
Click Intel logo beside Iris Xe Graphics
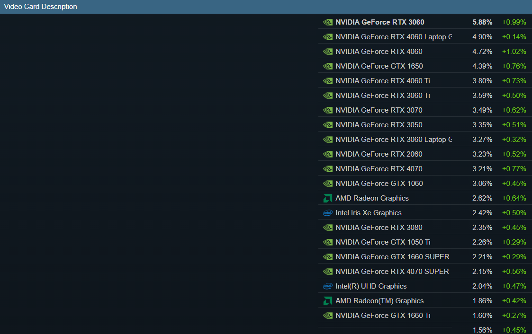(x=328, y=213)
